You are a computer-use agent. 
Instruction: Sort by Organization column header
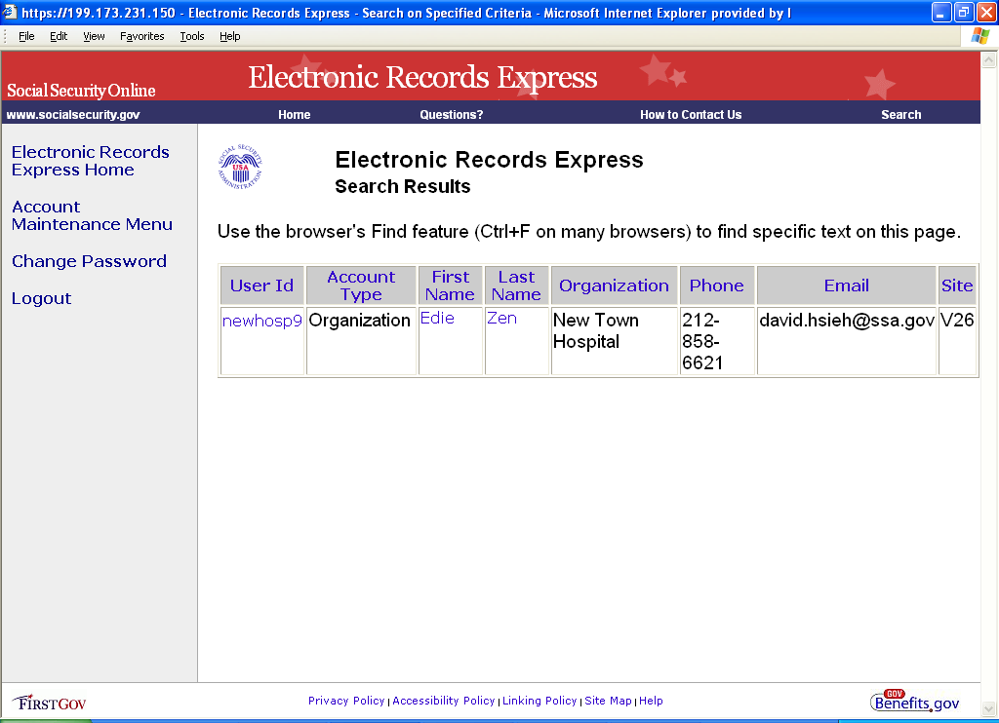[x=615, y=285]
